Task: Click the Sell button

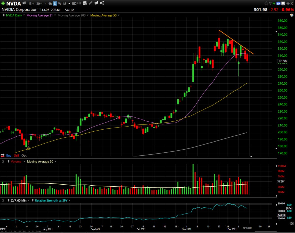Action: [x=16, y=155]
